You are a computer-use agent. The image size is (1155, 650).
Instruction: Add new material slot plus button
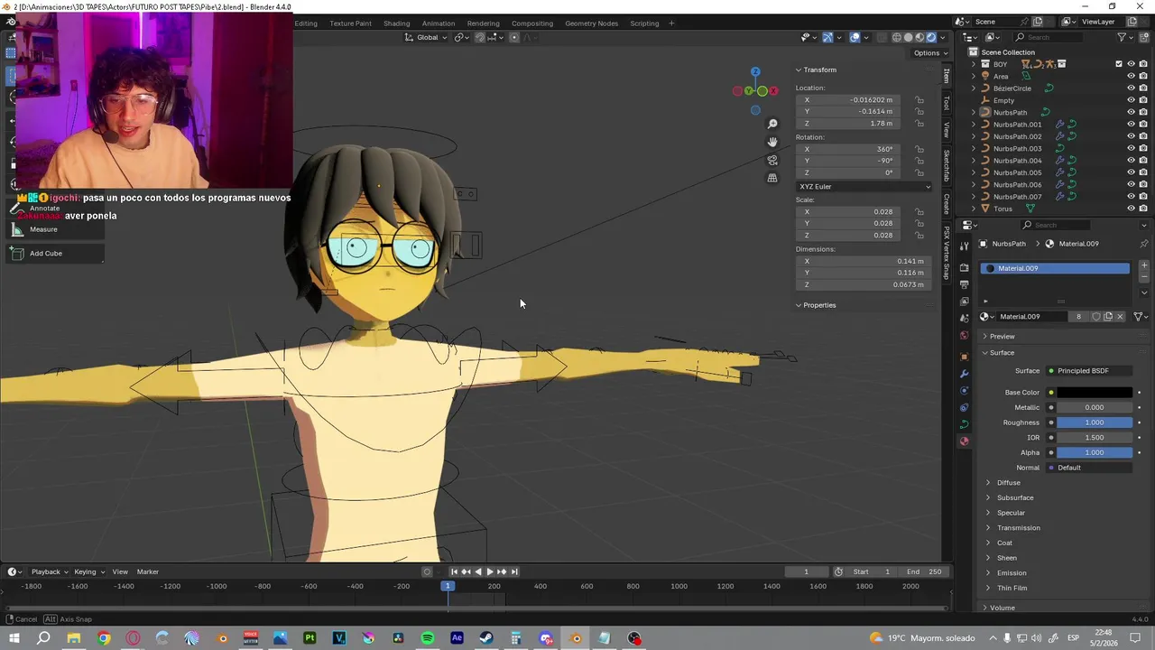click(1144, 265)
